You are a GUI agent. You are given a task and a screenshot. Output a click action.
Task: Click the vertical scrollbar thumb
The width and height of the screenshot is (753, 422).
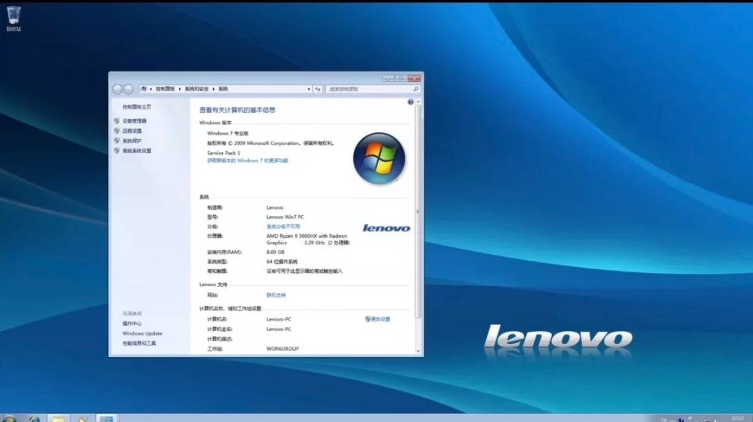[417, 211]
